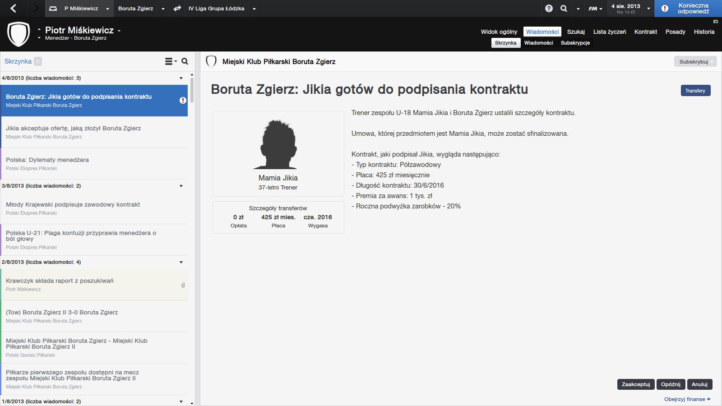Image resolution: width=722 pixels, height=406 pixels.
Task: Click the transfer arrows icon in top bar
Action: pos(177,8)
